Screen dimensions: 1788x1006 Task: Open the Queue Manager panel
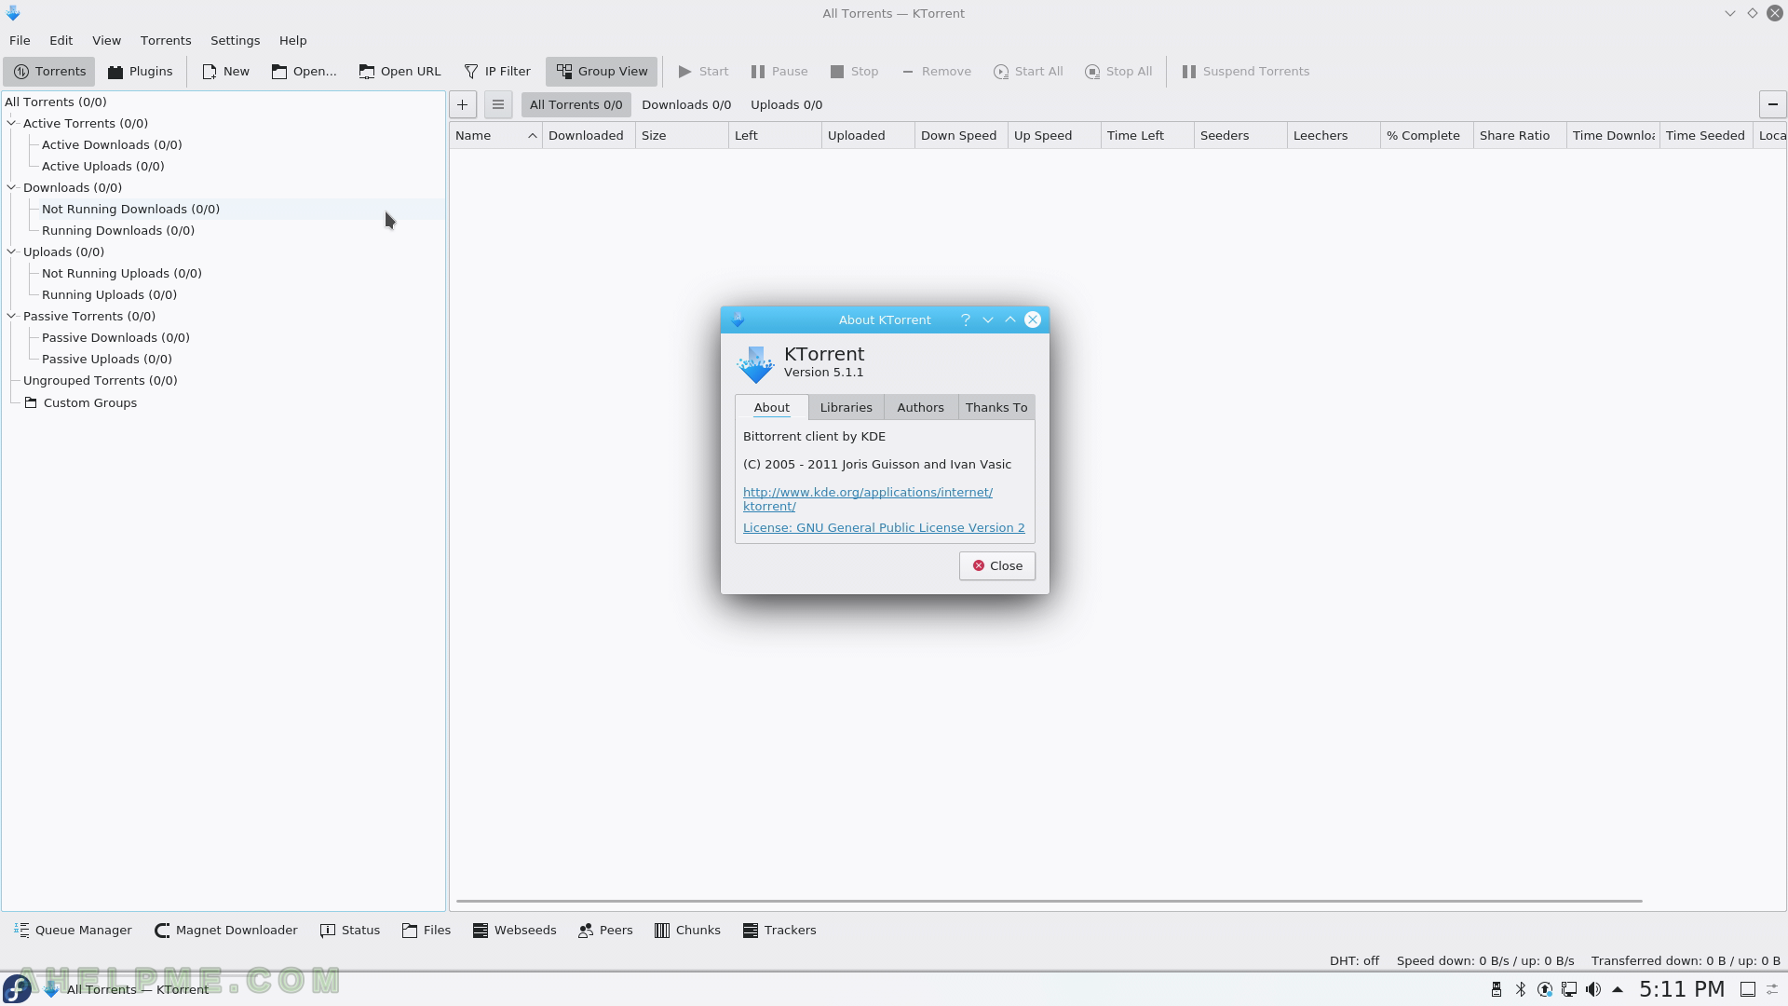[73, 931]
